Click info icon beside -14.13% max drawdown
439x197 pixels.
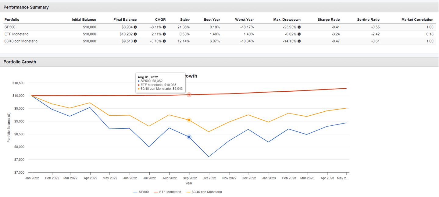tap(299, 41)
